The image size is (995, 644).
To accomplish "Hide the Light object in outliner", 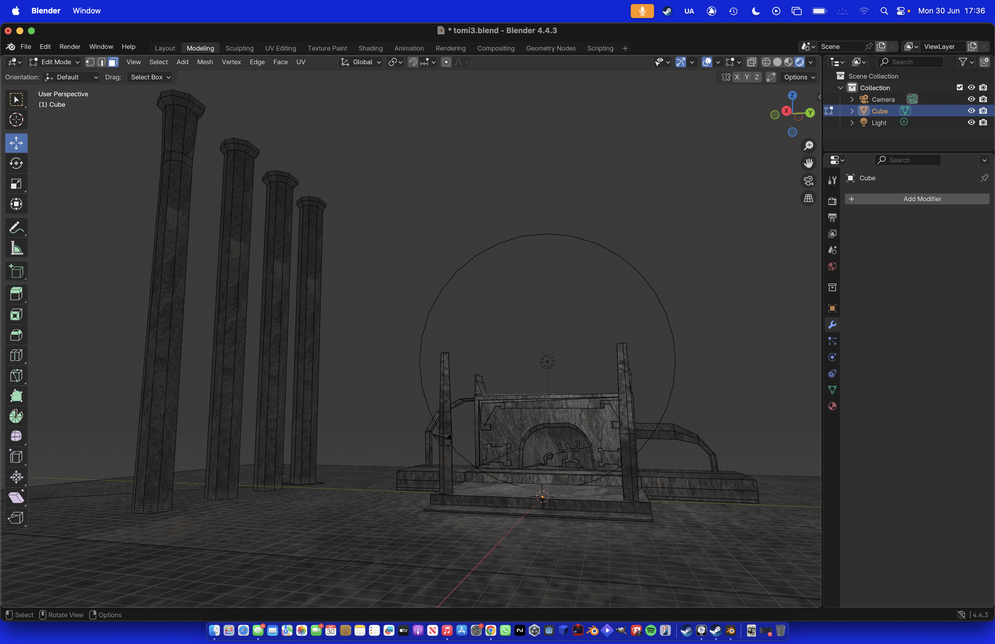I will pyautogui.click(x=971, y=122).
